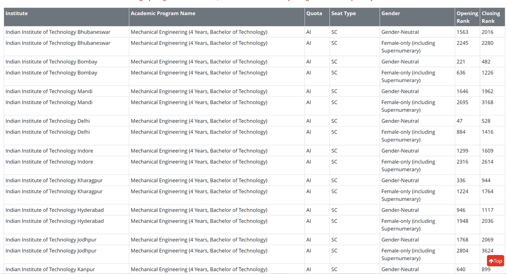Screen dimensions: 508x274
Task: Click closing rank 1226 cell
Action: tap(493, 76)
